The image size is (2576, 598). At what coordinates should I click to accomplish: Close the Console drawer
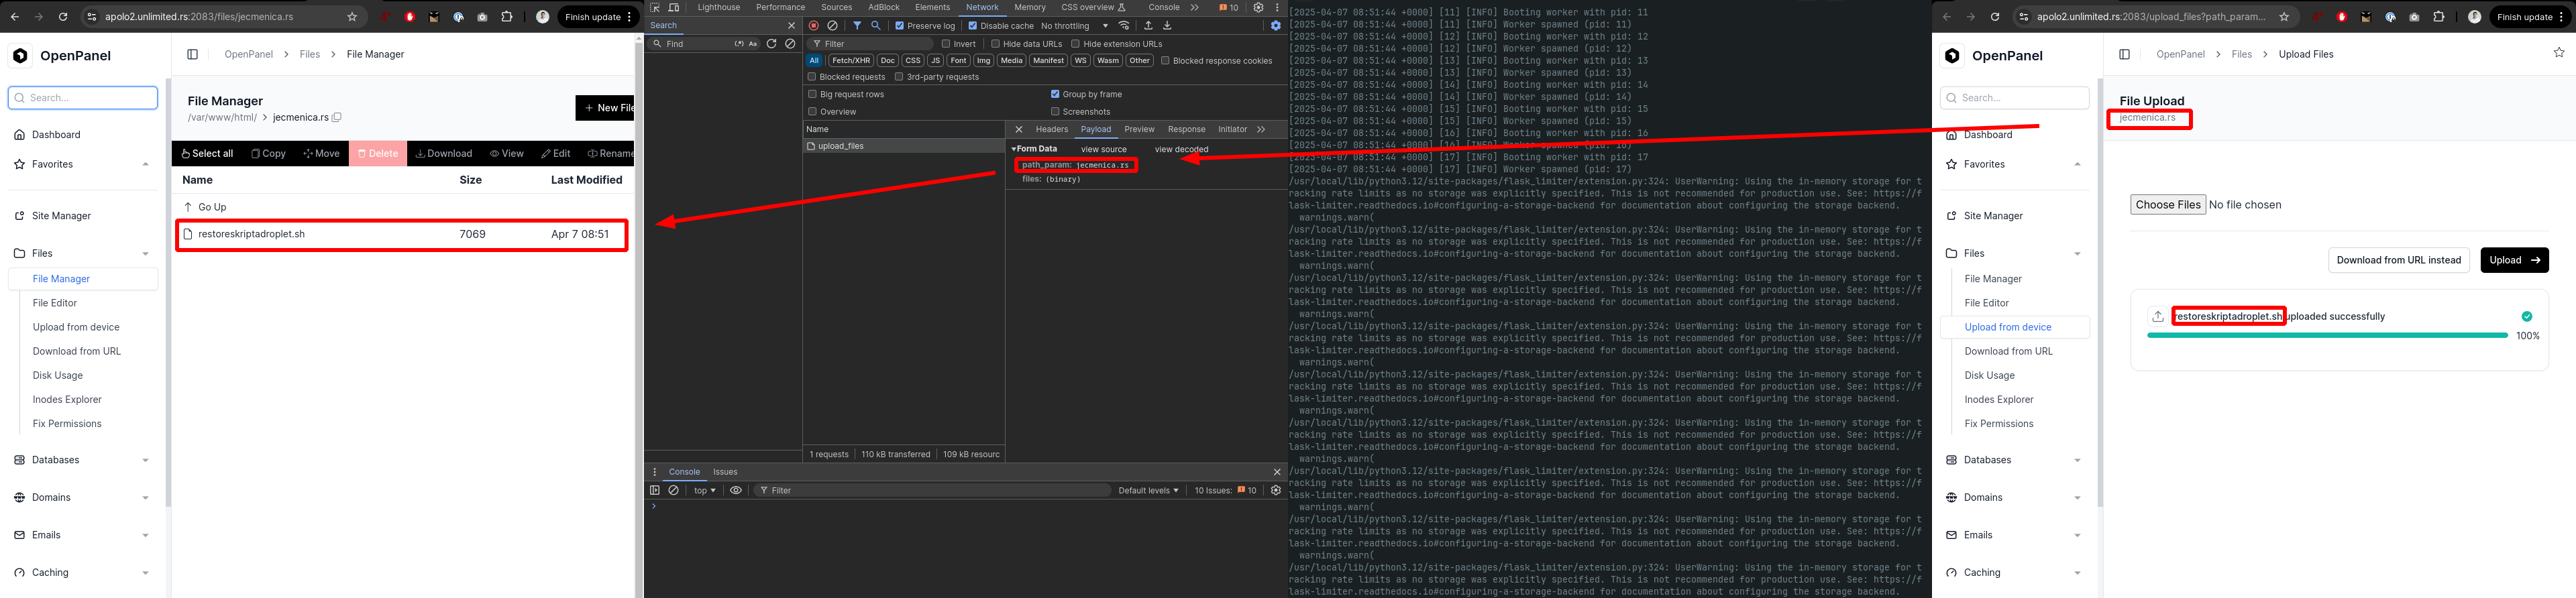pos(1276,472)
